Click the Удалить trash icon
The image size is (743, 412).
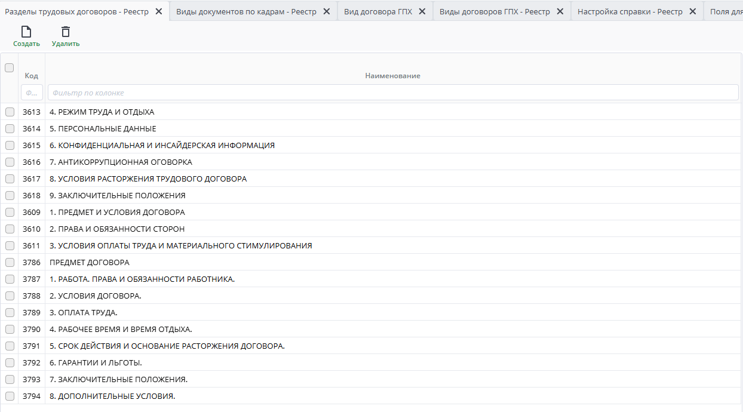[x=66, y=32]
